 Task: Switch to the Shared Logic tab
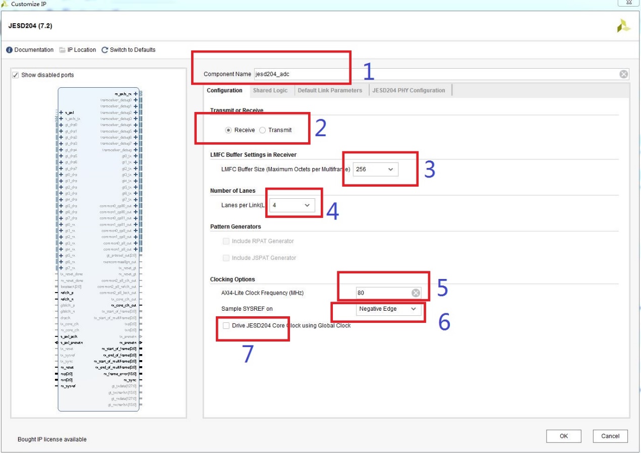coord(270,90)
